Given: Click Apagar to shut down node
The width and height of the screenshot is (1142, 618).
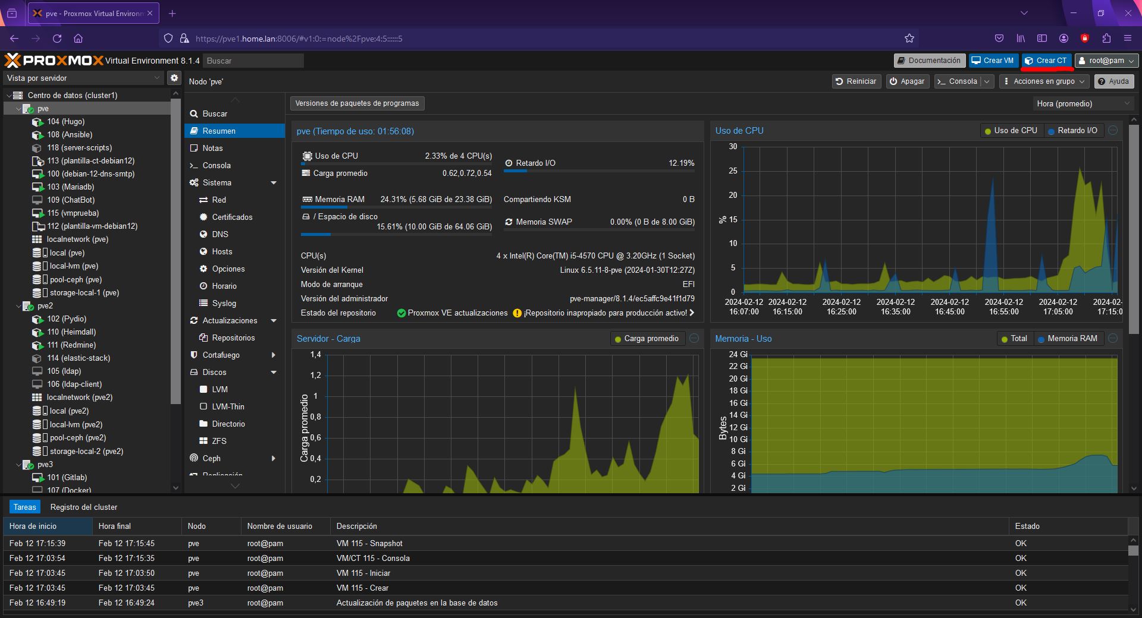Looking at the screenshot, I should tap(908, 81).
